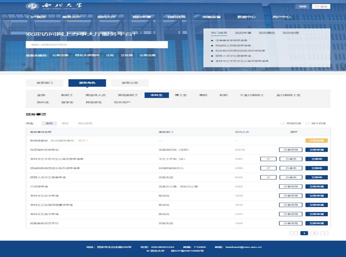Click the keyword search input field
The height and width of the screenshot is (257, 346).
(x=97, y=45)
